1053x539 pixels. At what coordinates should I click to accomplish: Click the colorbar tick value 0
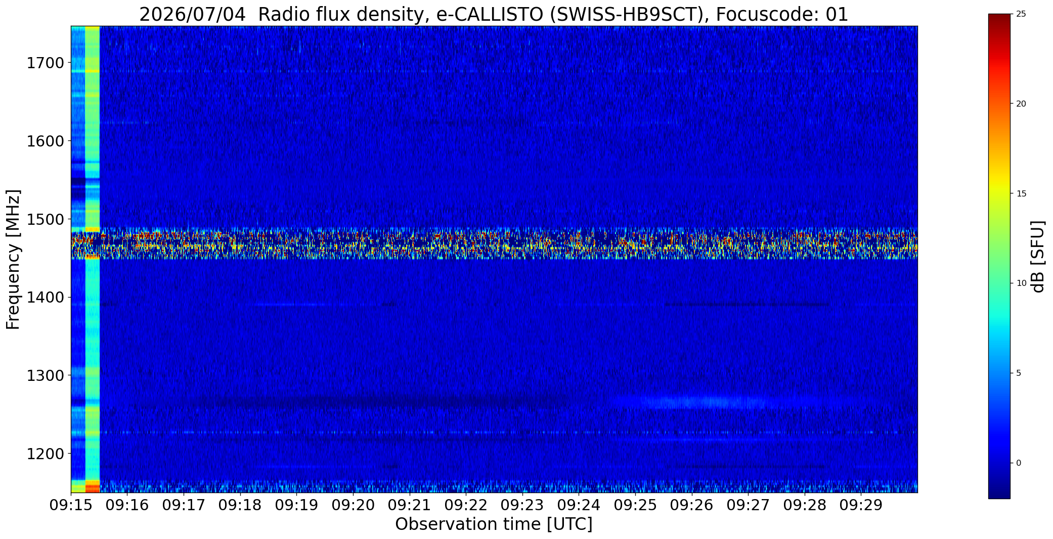point(1019,463)
